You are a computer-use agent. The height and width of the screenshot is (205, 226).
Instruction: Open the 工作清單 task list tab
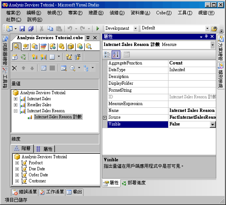(x=52, y=192)
